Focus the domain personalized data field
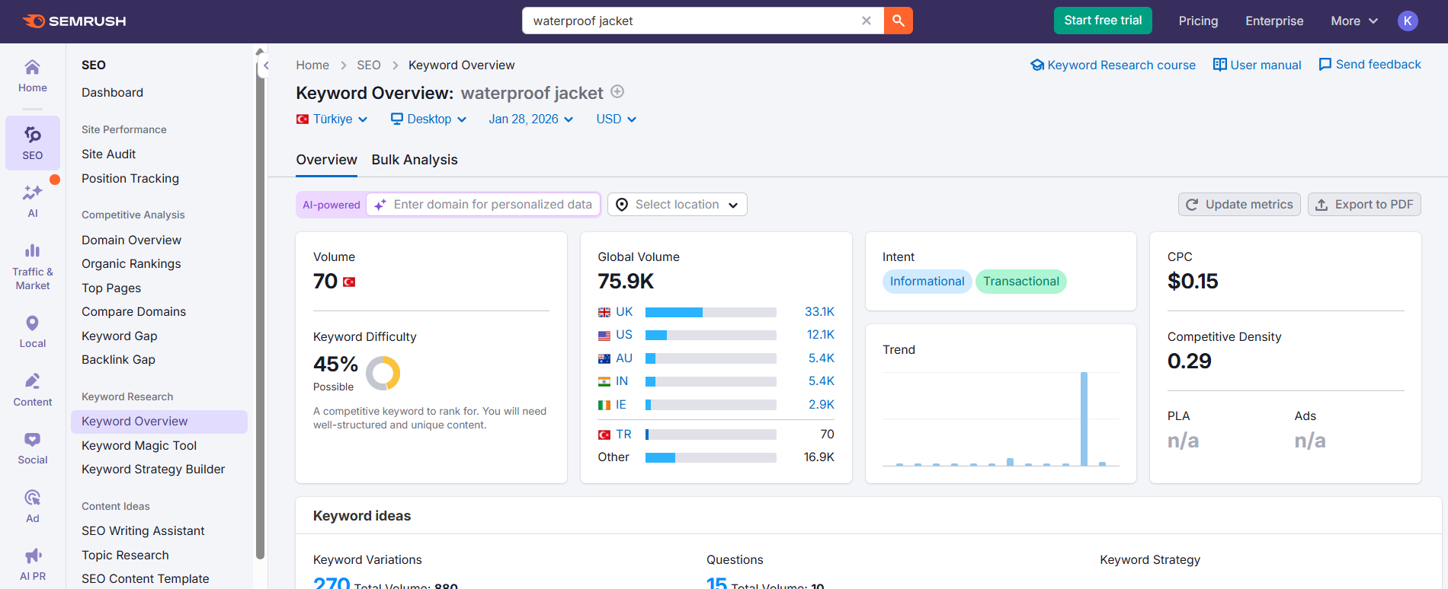The height and width of the screenshot is (589, 1448). (x=483, y=205)
